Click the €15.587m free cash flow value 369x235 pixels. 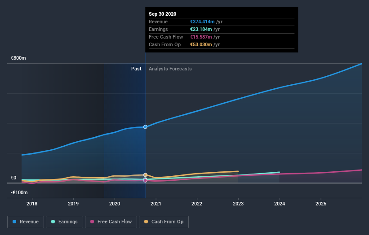[x=201, y=37]
